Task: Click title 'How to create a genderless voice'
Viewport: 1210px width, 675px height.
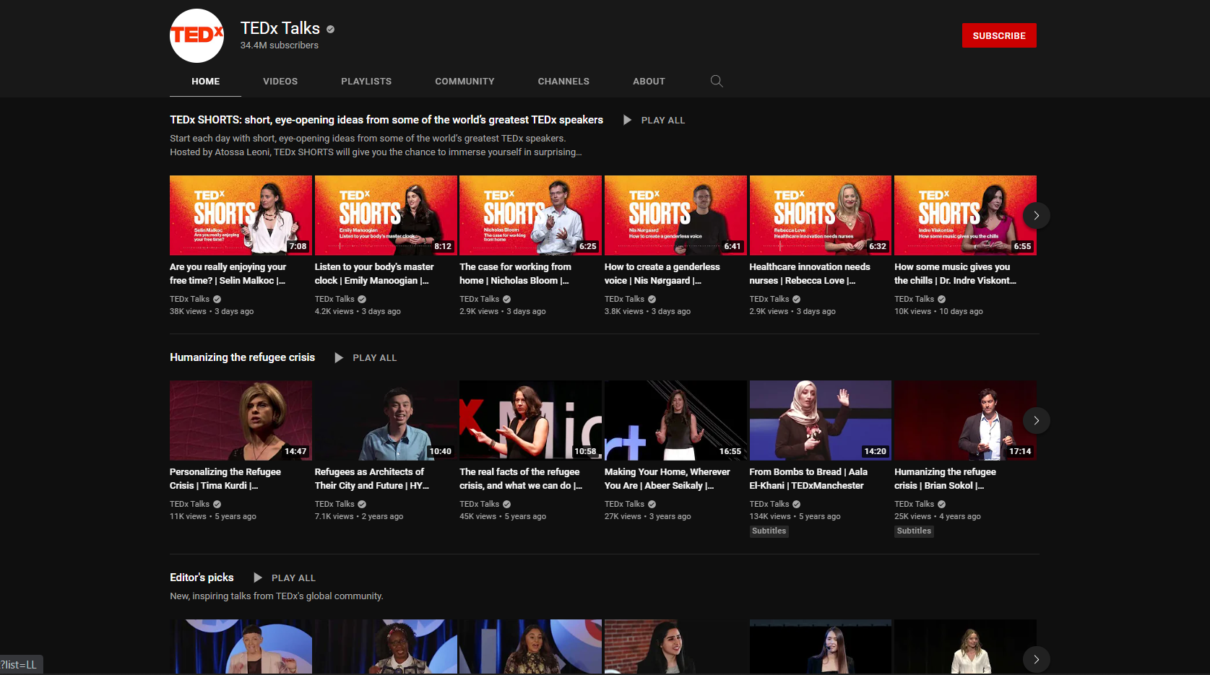Action: tap(662, 274)
